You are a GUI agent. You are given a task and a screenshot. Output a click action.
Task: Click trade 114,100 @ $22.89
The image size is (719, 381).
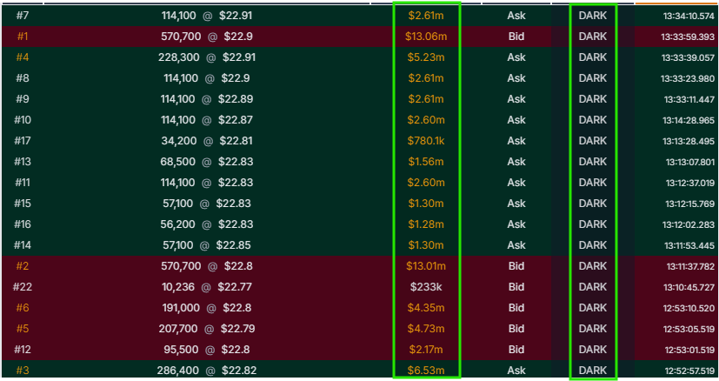click(207, 99)
